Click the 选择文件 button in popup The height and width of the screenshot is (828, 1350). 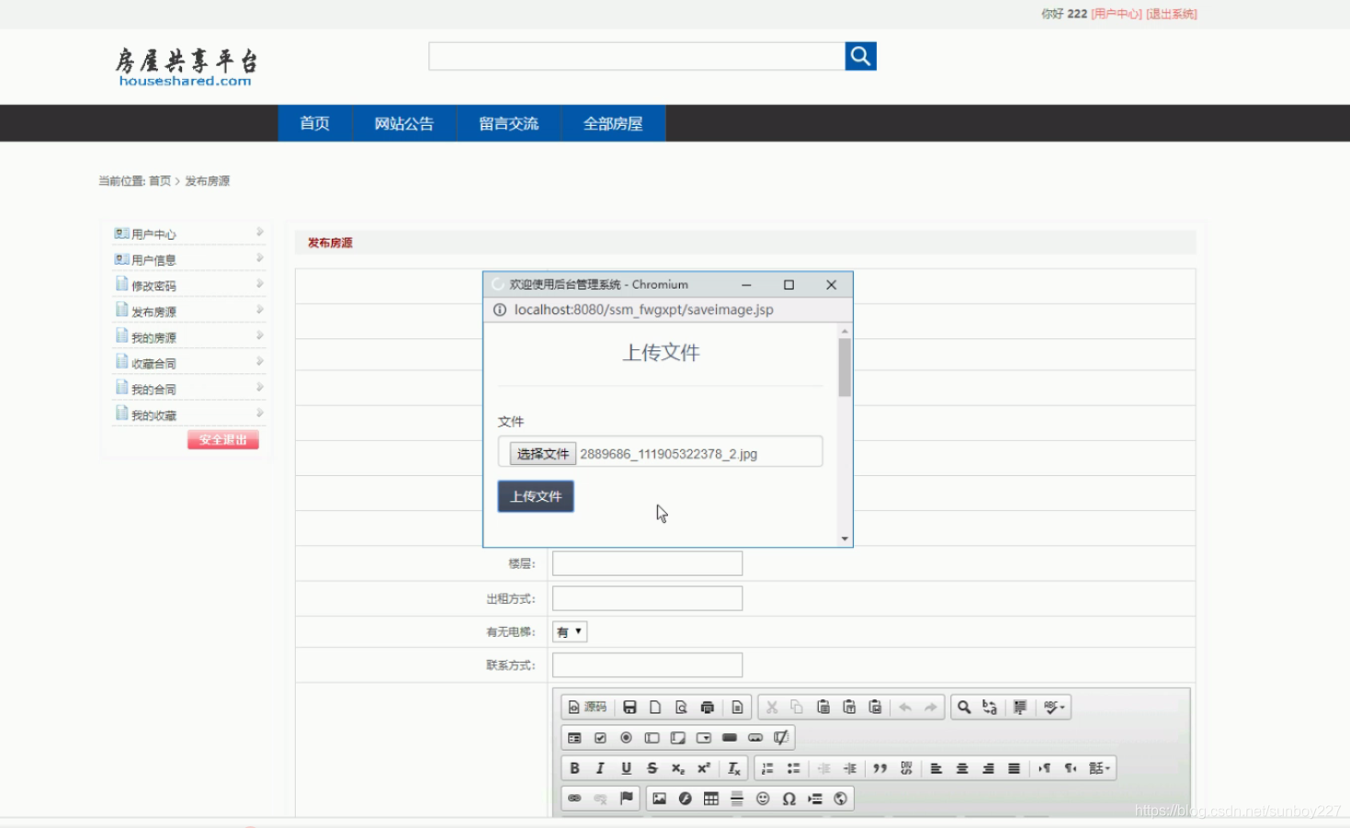[x=543, y=454]
